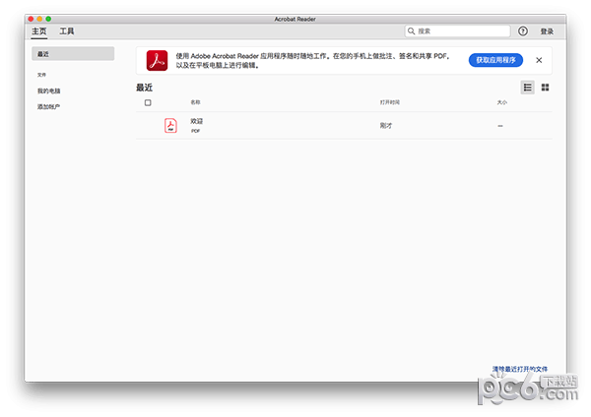Open the 主页 home tab
Viewport: 591px width, 417px height.
click(x=38, y=31)
